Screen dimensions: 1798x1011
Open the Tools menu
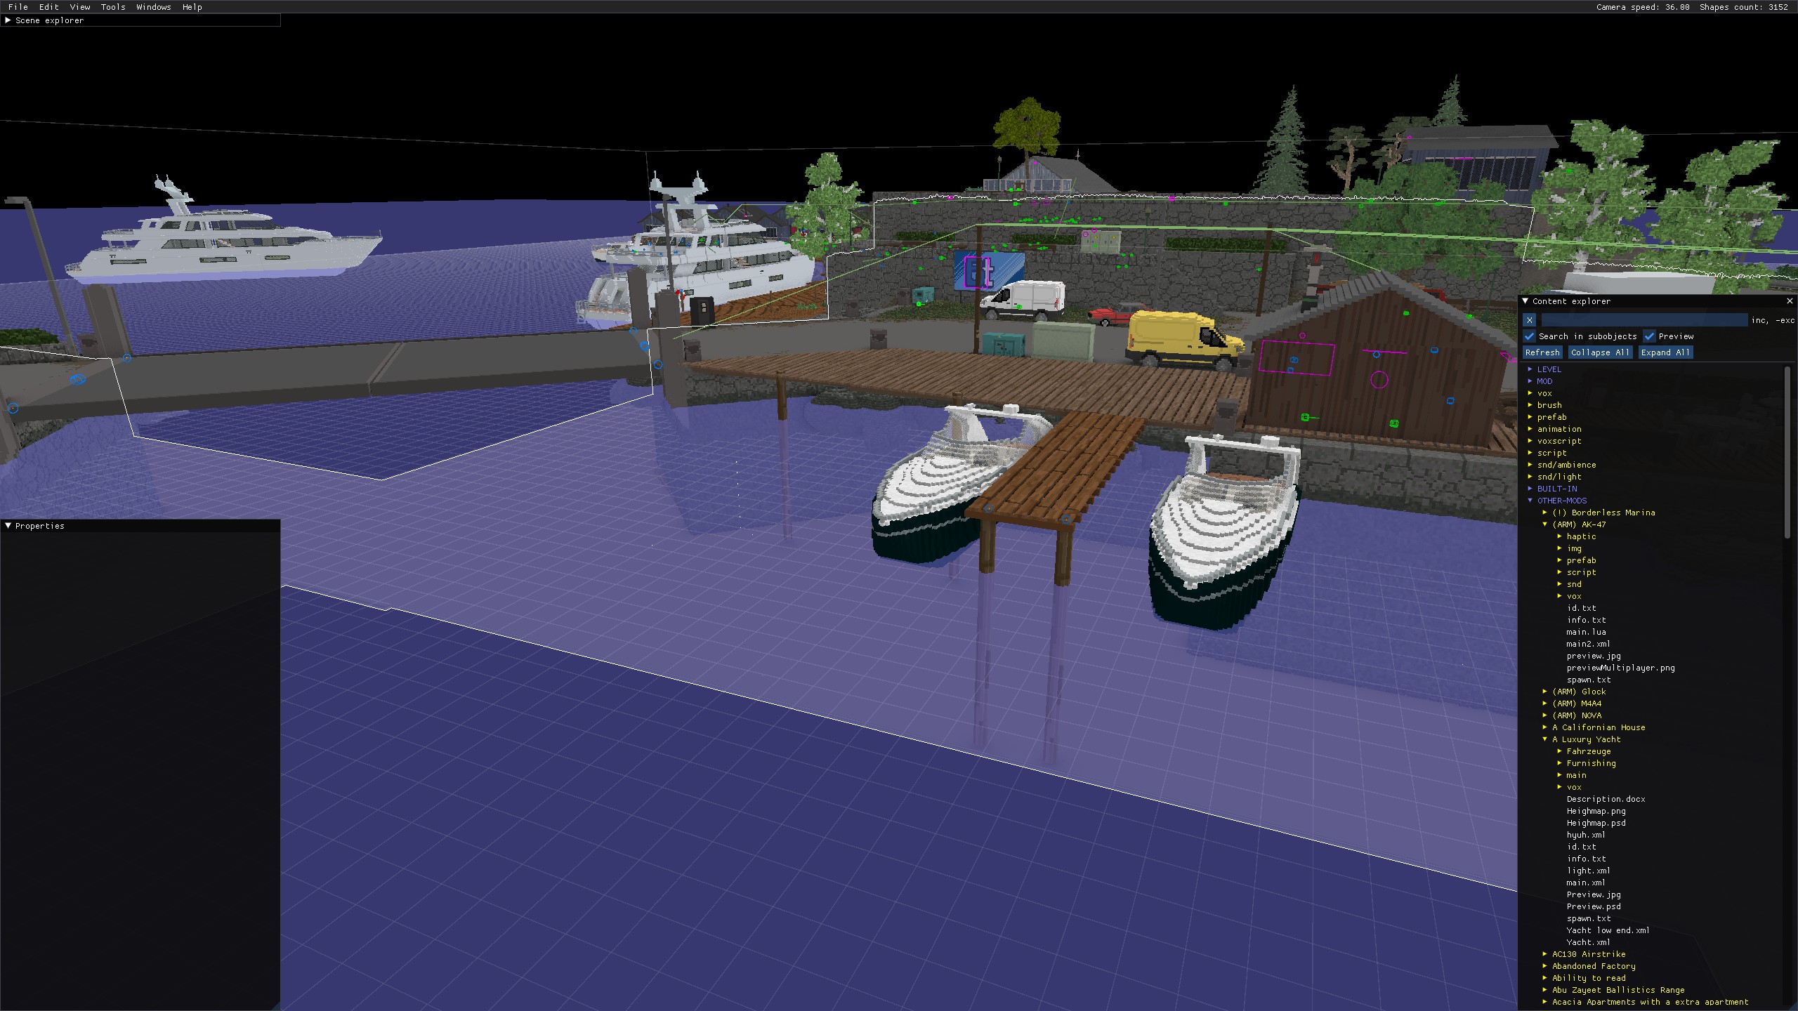pyautogui.click(x=113, y=7)
